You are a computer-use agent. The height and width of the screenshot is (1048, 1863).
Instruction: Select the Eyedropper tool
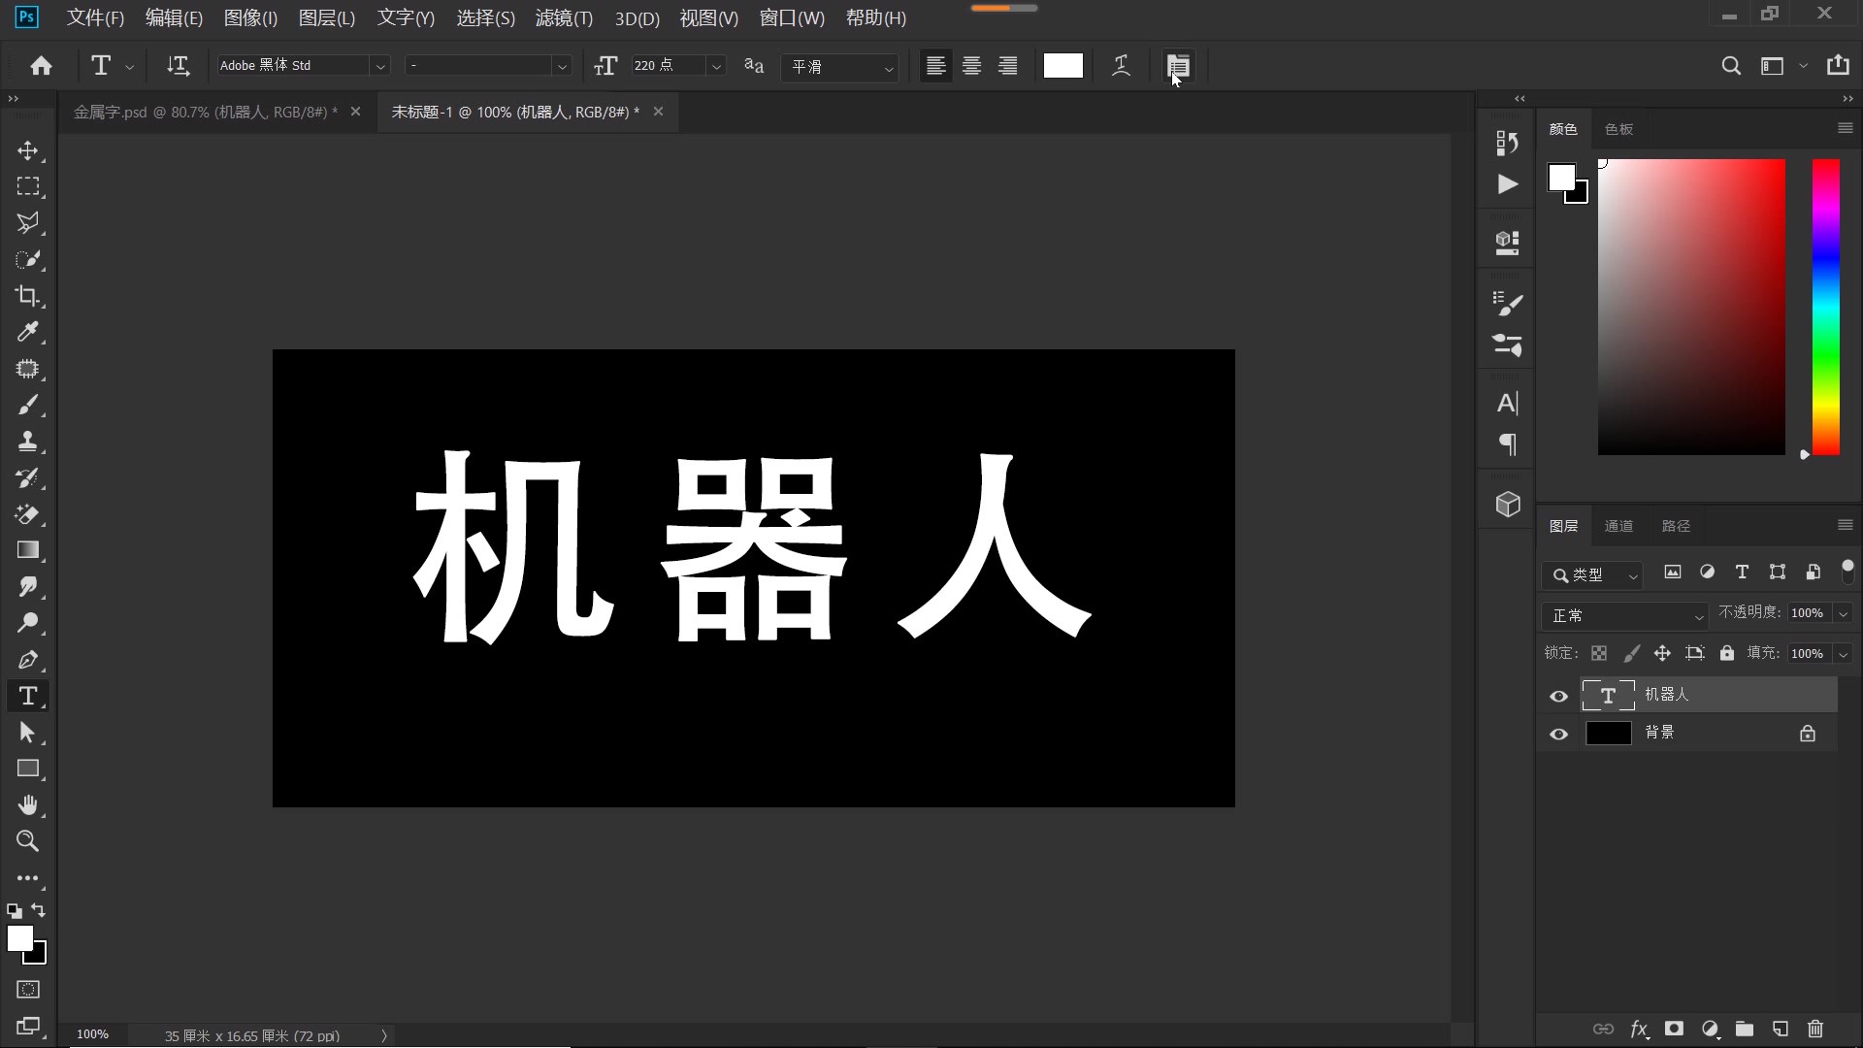(28, 333)
